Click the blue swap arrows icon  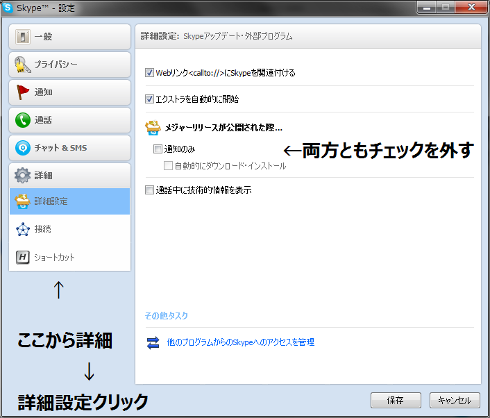pos(153,342)
